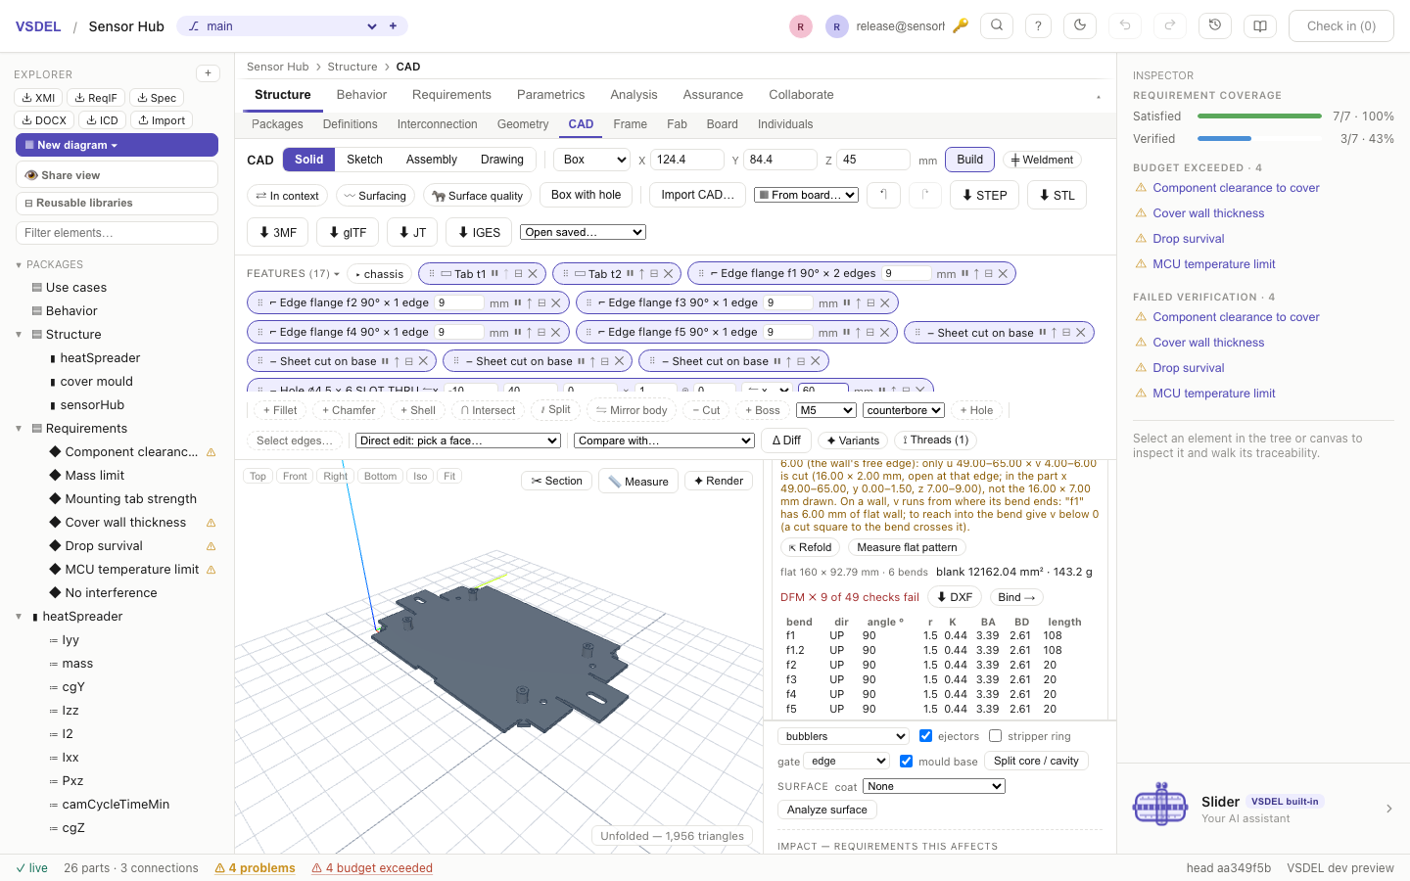The height and width of the screenshot is (881, 1410).
Task: Suppress the Tab t2 feature with its pause icon
Action: coord(629,274)
